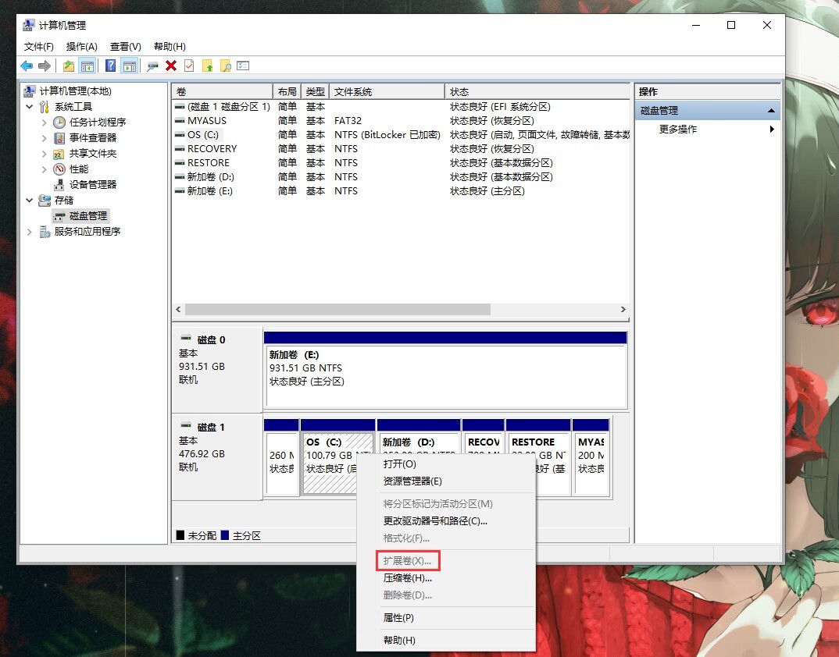Open the 操作(A) menu
The image size is (839, 657).
[x=80, y=46]
